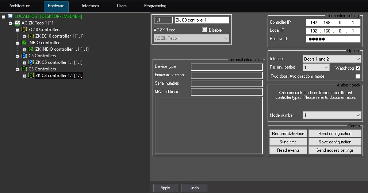Collapse the C3 Controllers tree node
368x193 pixels.
[x=17, y=69]
